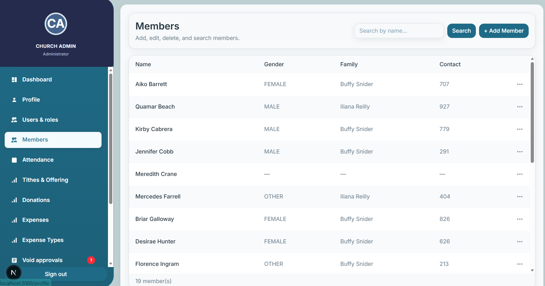Click the Attendance calendar icon

pyautogui.click(x=14, y=160)
